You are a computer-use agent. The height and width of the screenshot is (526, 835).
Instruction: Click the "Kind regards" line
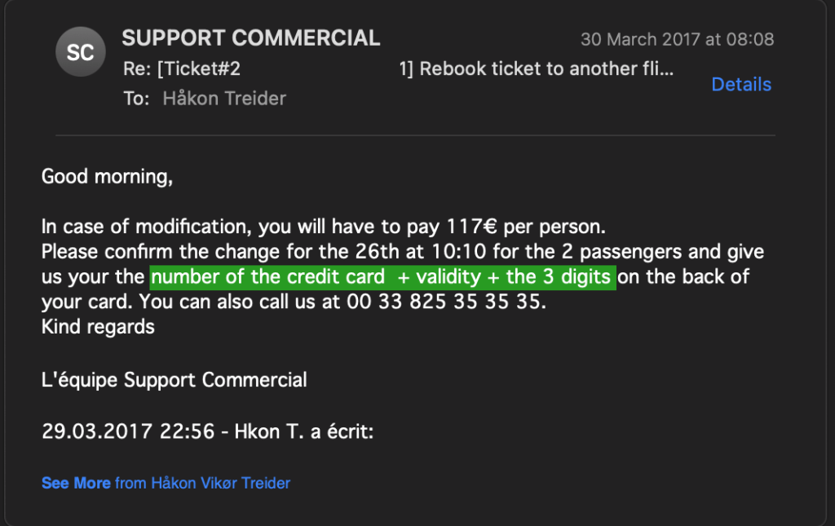pyautogui.click(x=98, y=327)
